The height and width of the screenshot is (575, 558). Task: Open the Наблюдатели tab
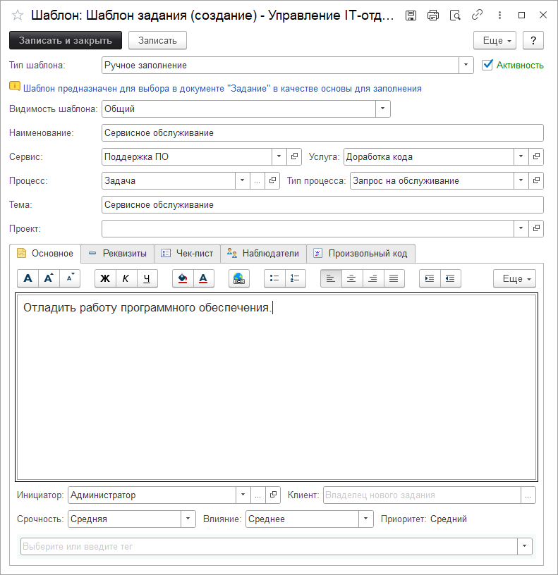[x=263, y=254]
